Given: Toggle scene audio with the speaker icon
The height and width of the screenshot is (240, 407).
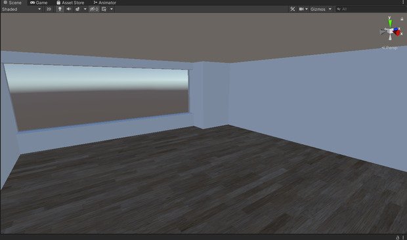Looking at the screenshot, I should (x=69, y=9).
